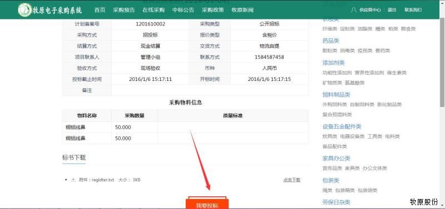Image resolution: width=445 pixels, height=209 pixels.
Task: Click the 牧原电子采购系统 logo
Action: [x=50, y=10]
